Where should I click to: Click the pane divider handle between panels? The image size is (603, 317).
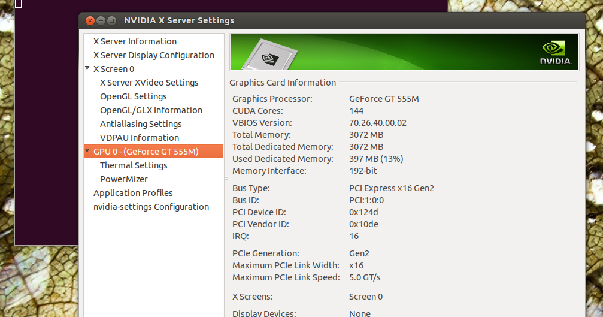226,178
